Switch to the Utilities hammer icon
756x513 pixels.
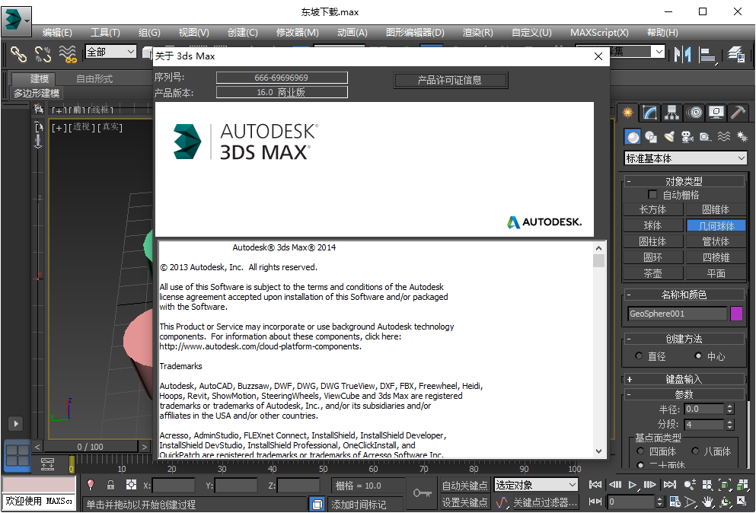tap(738, 113)
